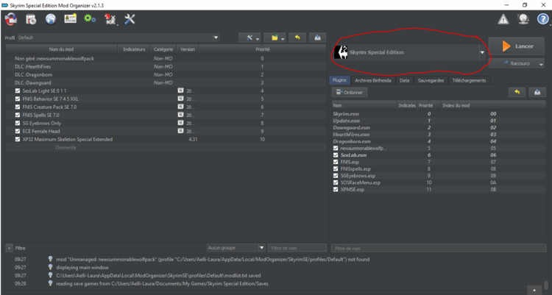The width and height of the screenshot is (552, 295).
Task: Click the install mod from archive icon
Action: coord(31,19)
